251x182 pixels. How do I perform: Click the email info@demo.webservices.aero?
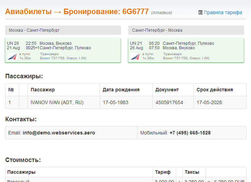coord(59,133)
